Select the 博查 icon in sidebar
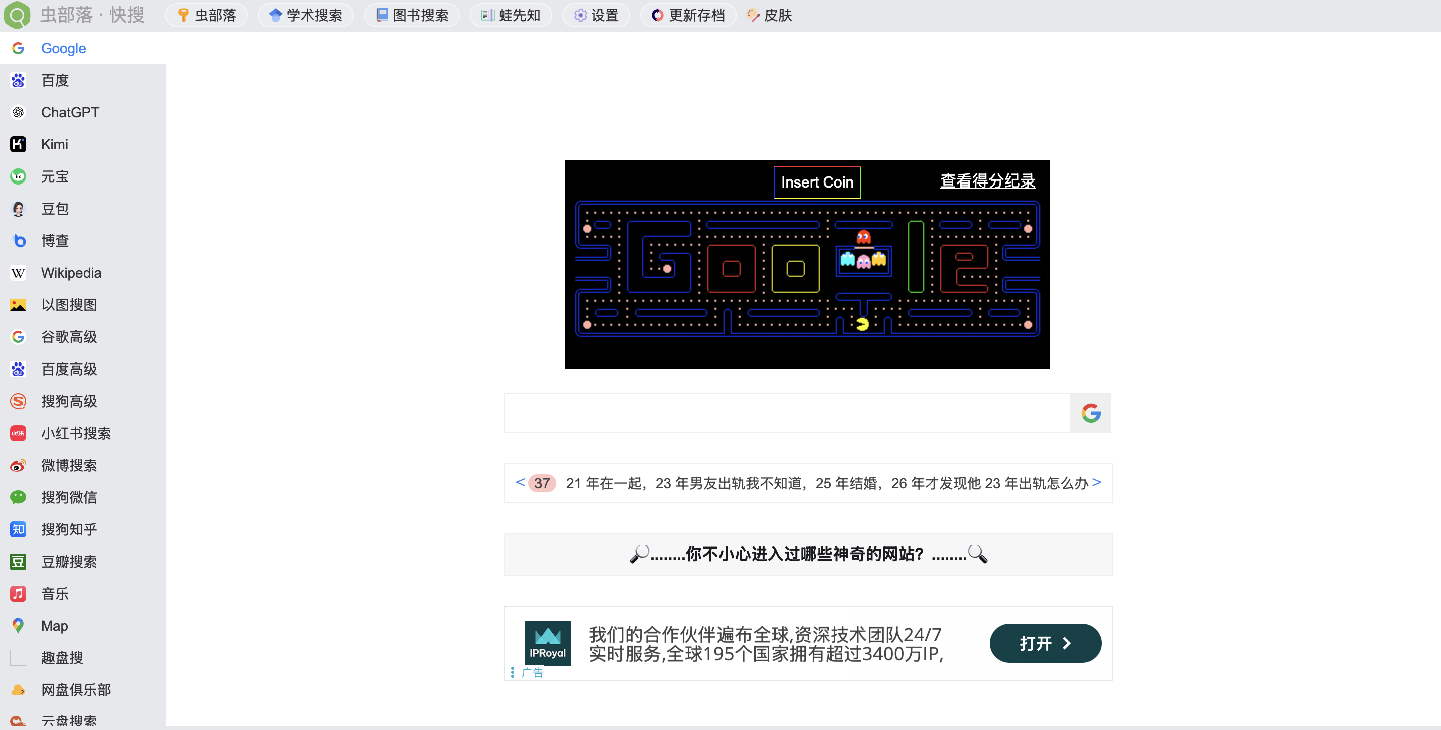Viewport: 1441px width, 730px height. pos(18,241)
